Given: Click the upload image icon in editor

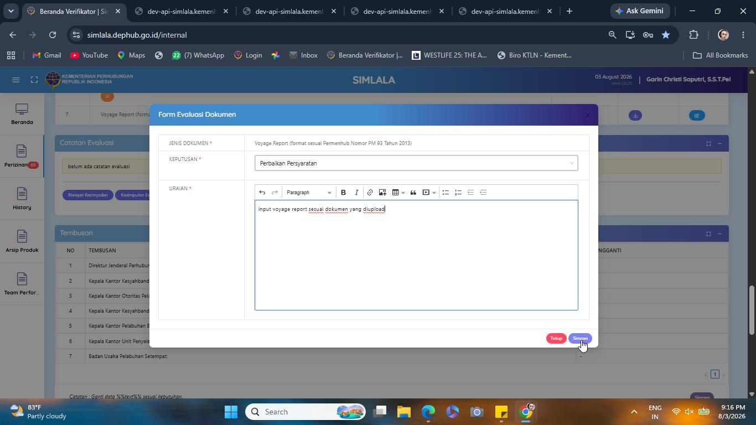Looking at the screenshot, I should 382,193.
